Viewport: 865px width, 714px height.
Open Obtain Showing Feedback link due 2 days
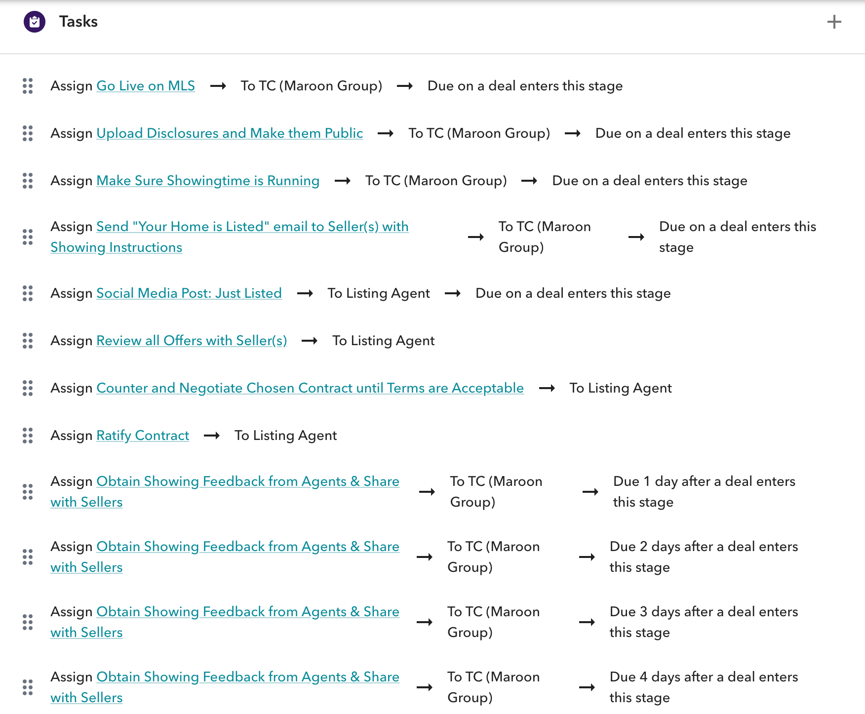[225, 557]
